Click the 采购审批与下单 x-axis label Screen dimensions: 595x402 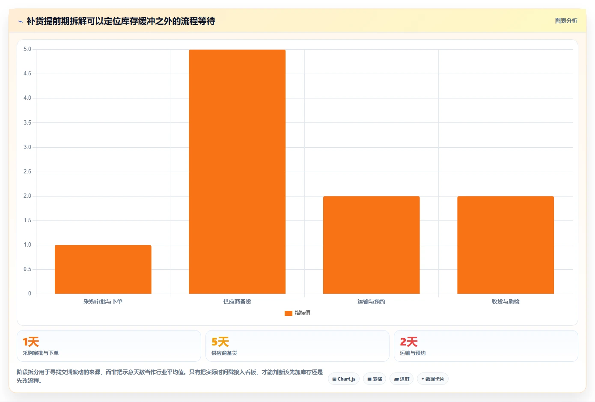tap(103, 301)
